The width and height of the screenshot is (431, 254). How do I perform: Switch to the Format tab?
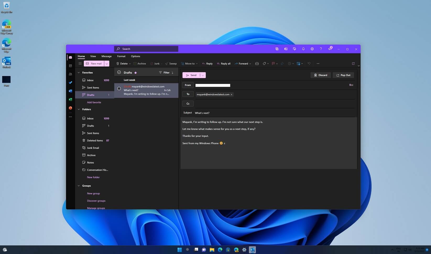click(121, 56)
